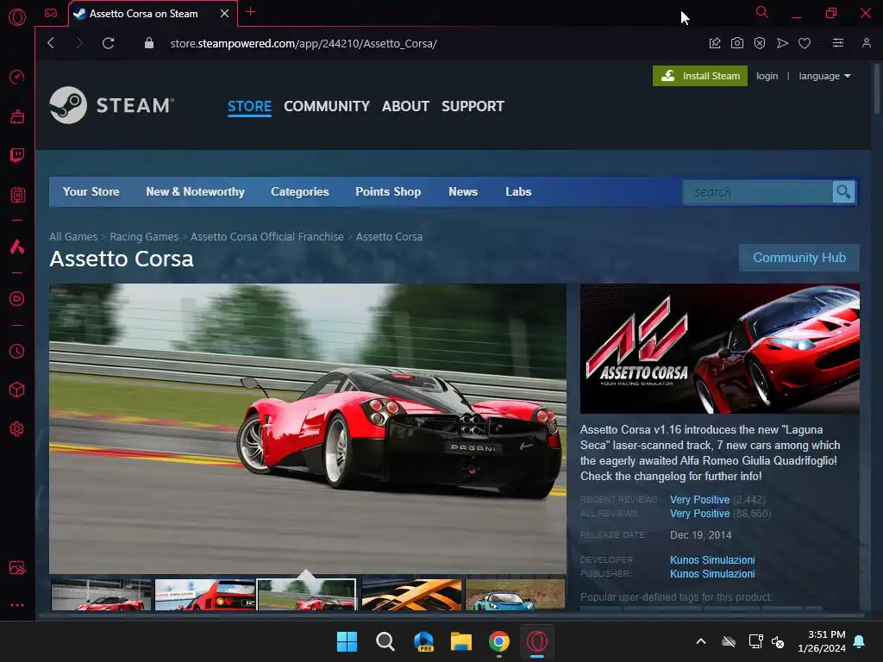Screen dimensions: 883x662
Task: Open Twitch panel in sidebar
Action: coord(17,155)
